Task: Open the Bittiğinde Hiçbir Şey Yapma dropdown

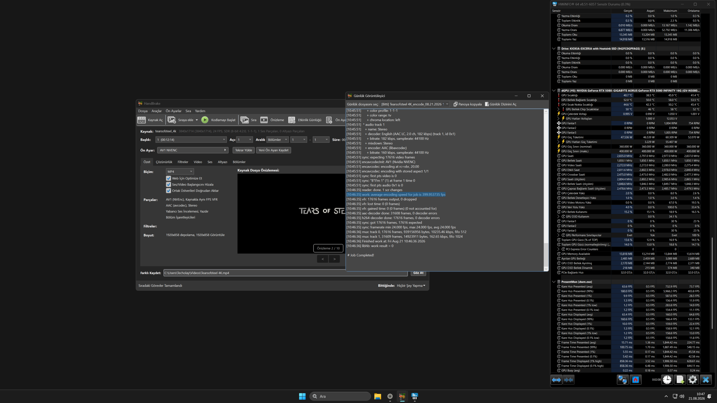Action: 411,286
